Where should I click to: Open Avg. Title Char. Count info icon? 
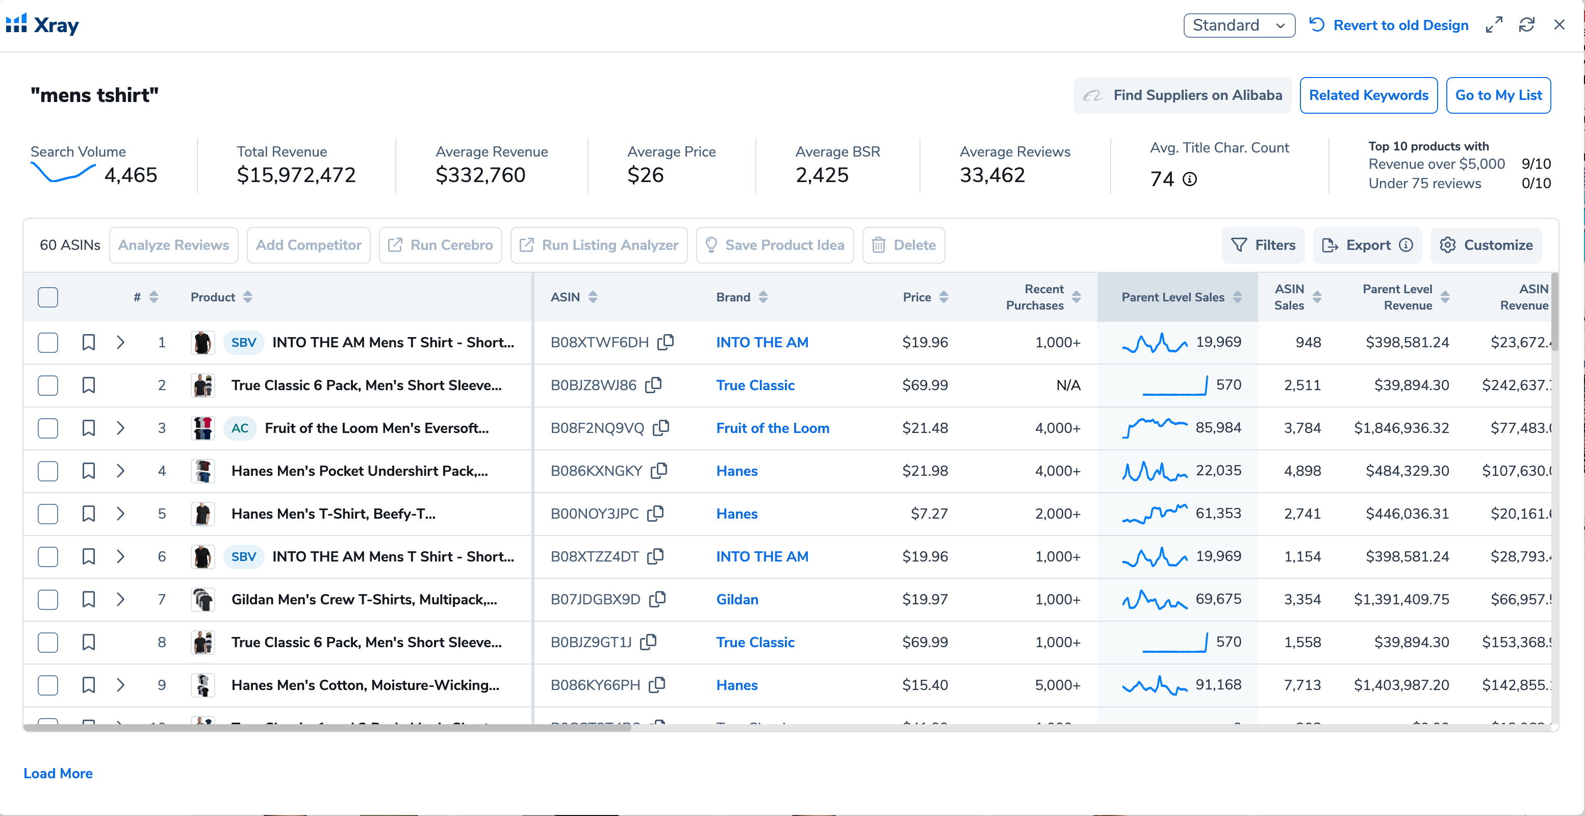point(1190,179)
